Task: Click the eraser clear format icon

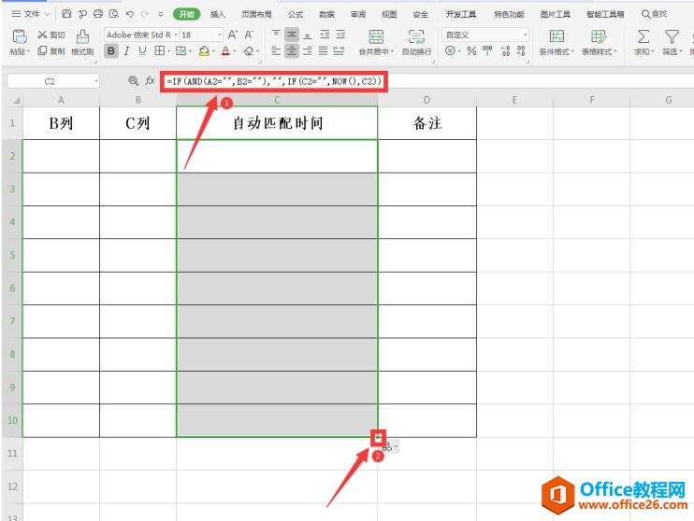Action: [x=249, y=51]
